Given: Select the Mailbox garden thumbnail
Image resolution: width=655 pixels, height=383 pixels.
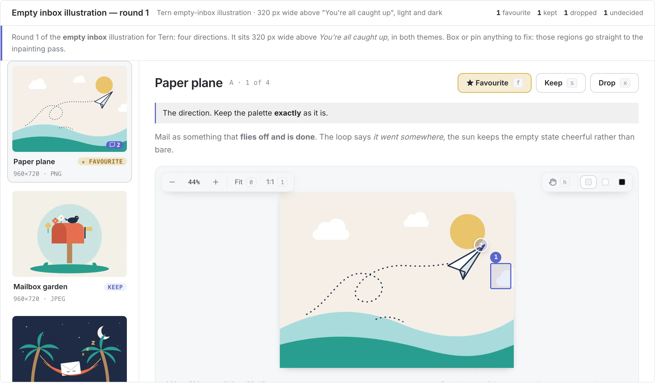Looking at the screenshot, I should (70, 234).
